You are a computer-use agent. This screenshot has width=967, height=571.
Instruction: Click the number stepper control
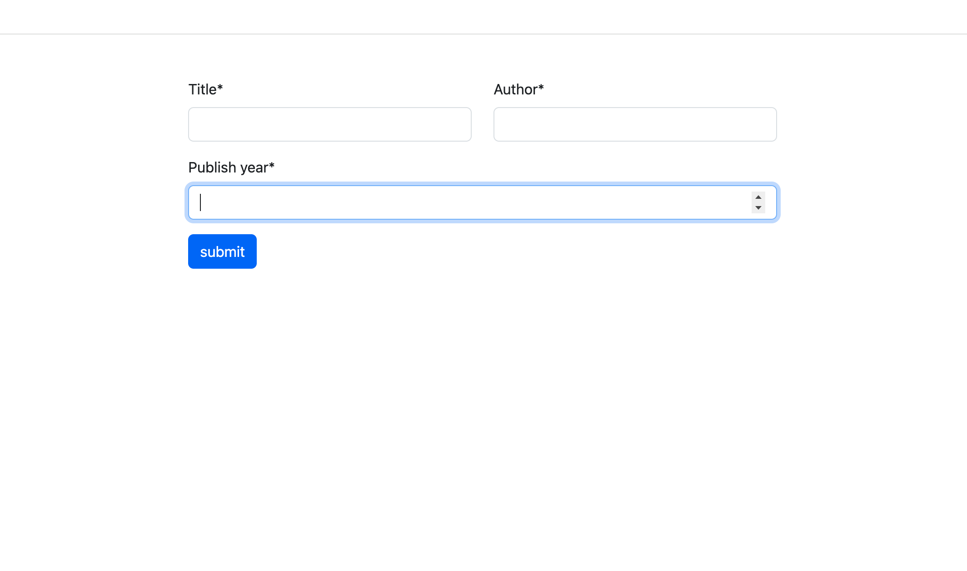(x=758, y=202)
